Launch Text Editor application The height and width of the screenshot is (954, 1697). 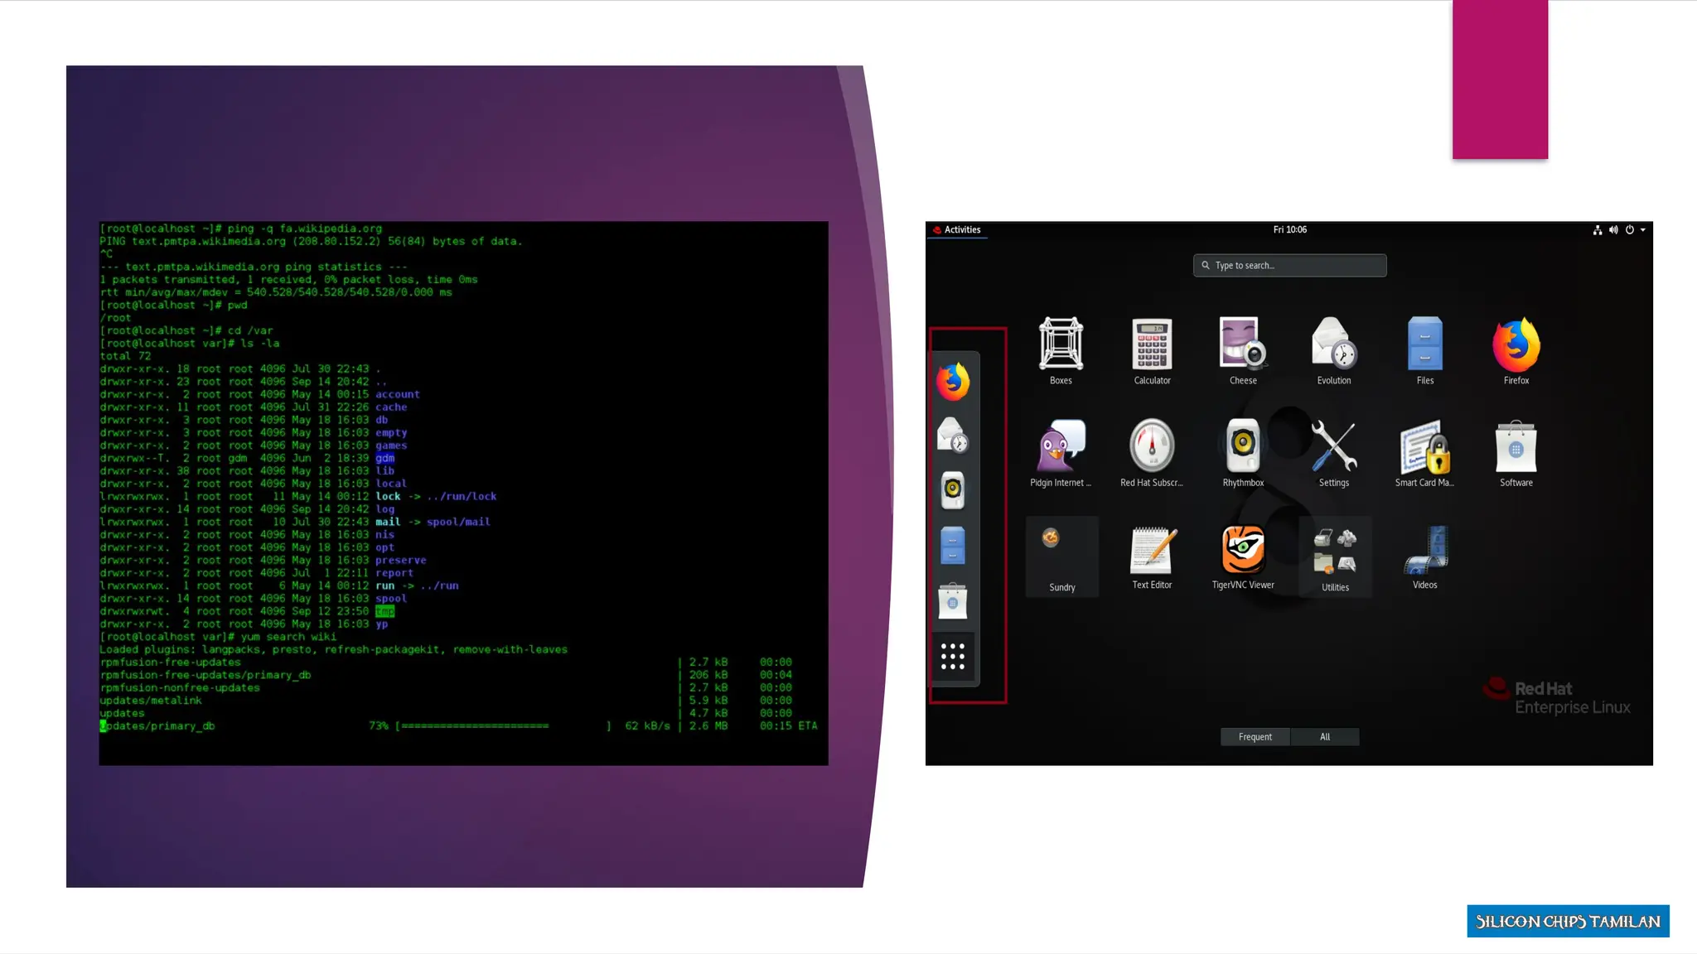[1152, 549]
